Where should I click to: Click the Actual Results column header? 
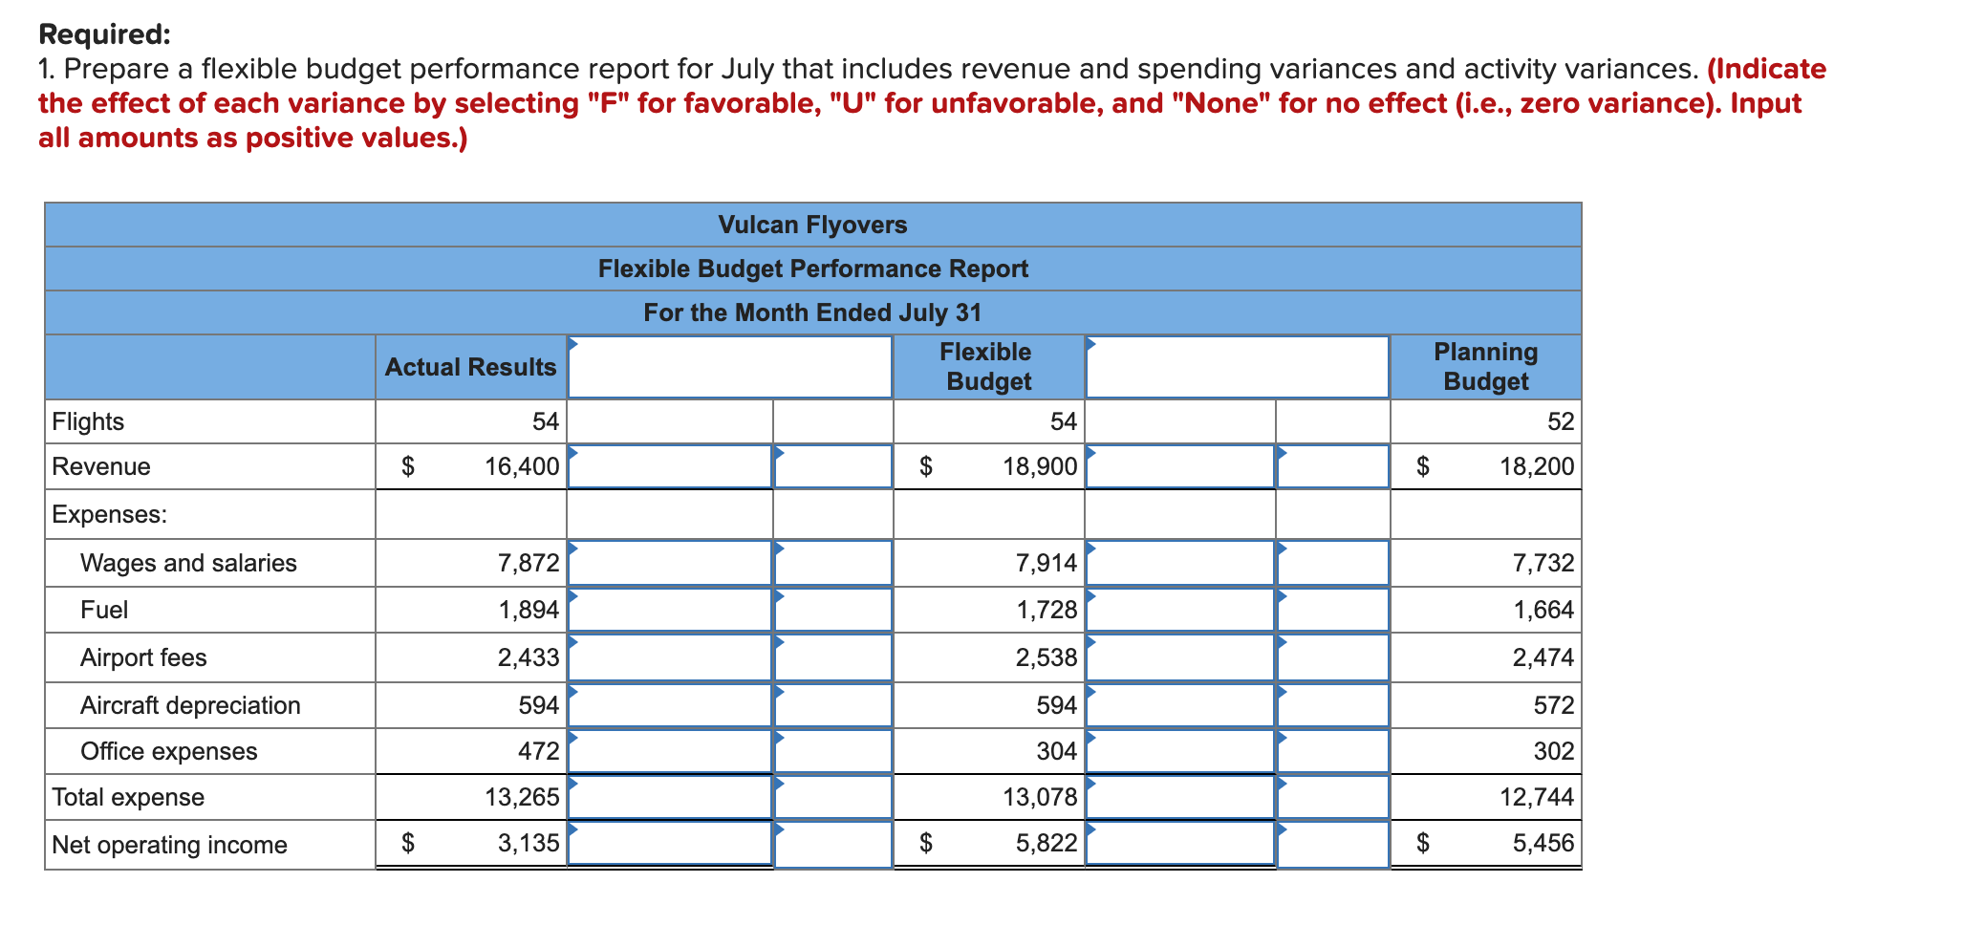pos(470,367)
